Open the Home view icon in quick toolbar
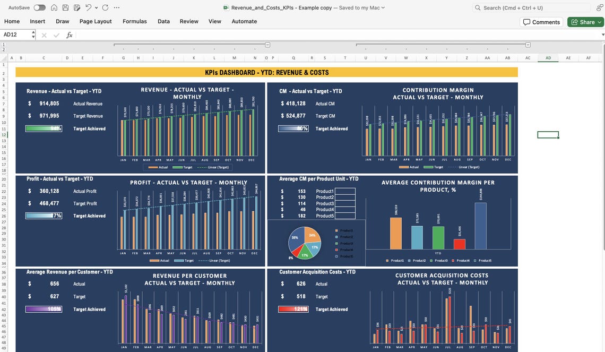The width and height of the screenshot is (605, 352). [x=54, y=7]
